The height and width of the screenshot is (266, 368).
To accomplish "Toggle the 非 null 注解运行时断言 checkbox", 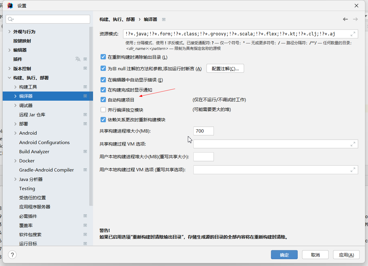I will tap(103, 68).
